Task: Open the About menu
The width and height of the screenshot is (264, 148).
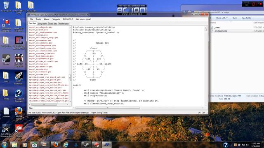Action: coord(47,19)
